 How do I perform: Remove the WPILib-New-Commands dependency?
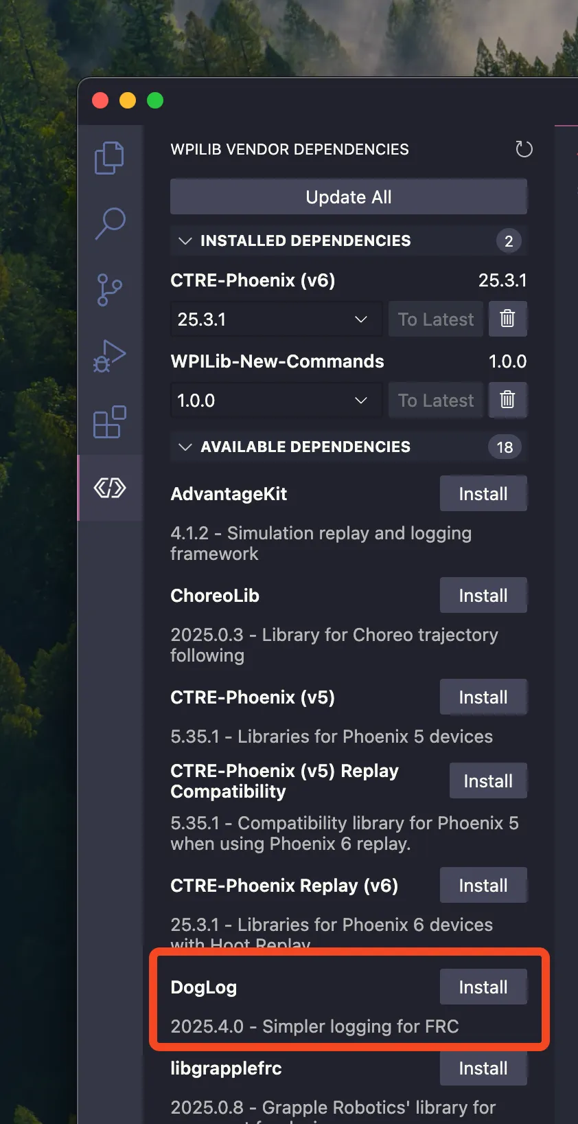click(508, 400)
